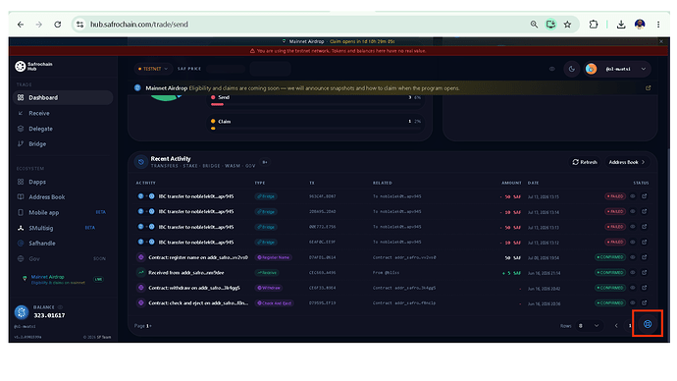Viewport: 677px width, 381px height.
Task: Open external link for the 13:14 failed transfer
Action: (645, 211)
